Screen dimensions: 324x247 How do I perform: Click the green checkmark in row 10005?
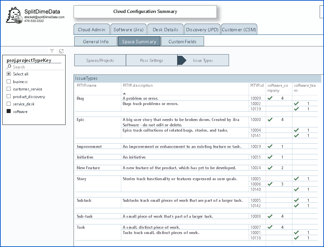click(296, 200)
